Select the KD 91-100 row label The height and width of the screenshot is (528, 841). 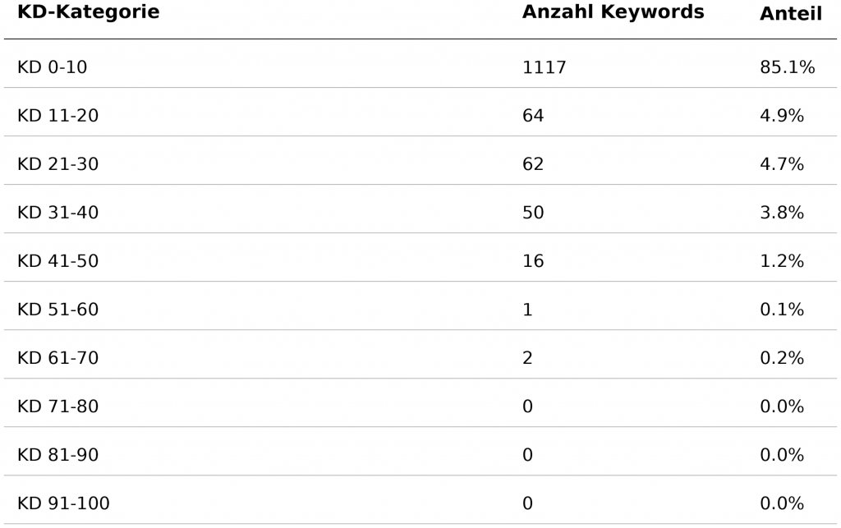tap(63, 503)
